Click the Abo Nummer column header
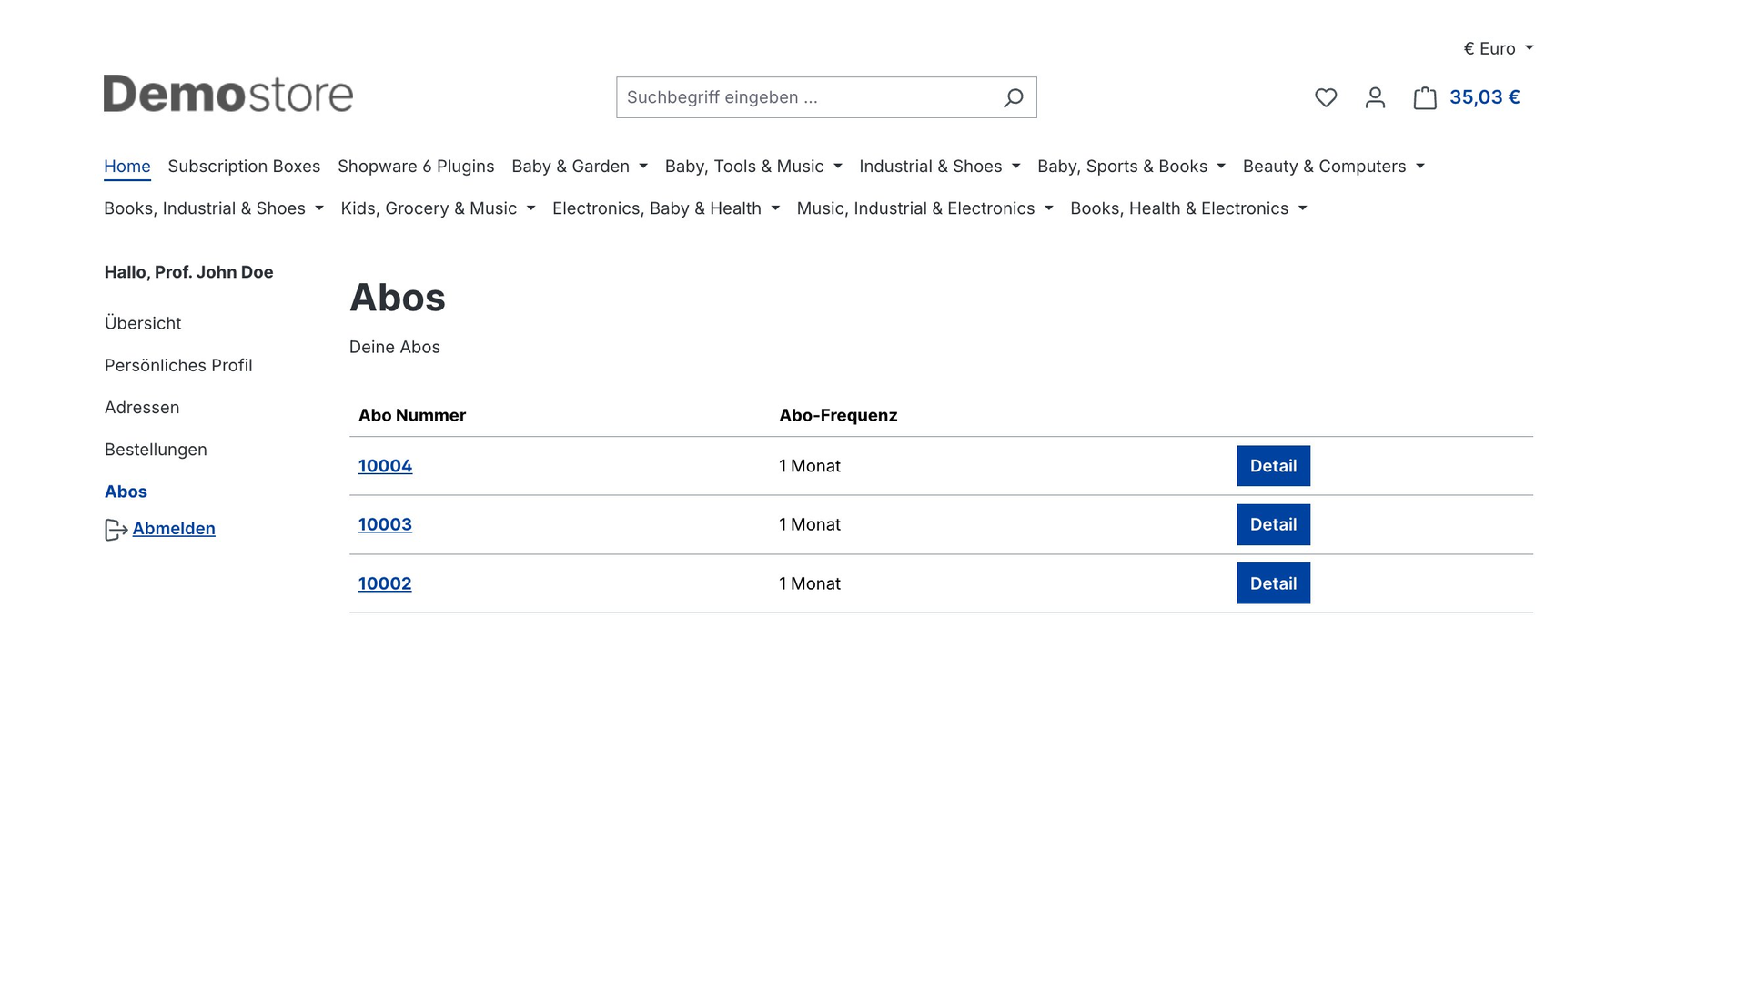Image resolution: width=1747 pixels, height=983 pixels. click(412, 415)
